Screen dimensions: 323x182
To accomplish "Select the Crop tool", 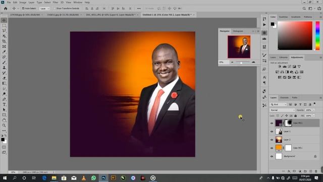I will click(4, 41).
